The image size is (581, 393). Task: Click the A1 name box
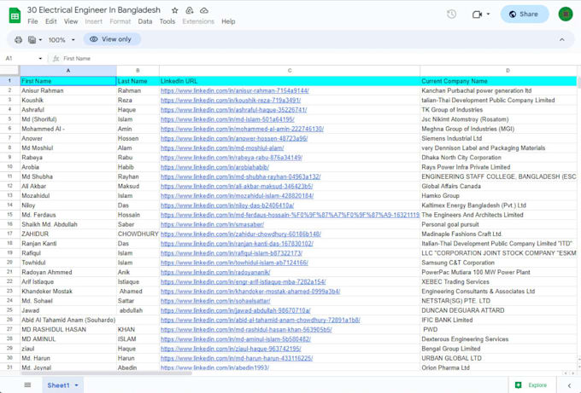(21, 59)
